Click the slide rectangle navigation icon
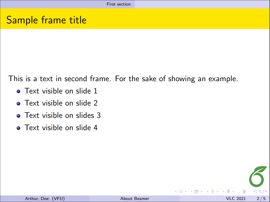This screenshot has height=202, width=270. pyautogui.click(x=181, y=192)
